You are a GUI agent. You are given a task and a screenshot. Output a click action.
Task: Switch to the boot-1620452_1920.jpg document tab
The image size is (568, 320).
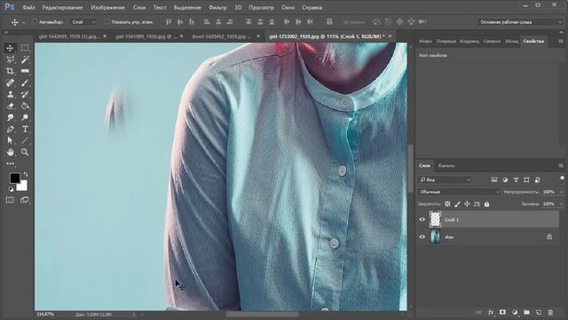click(x=222, y=36)
